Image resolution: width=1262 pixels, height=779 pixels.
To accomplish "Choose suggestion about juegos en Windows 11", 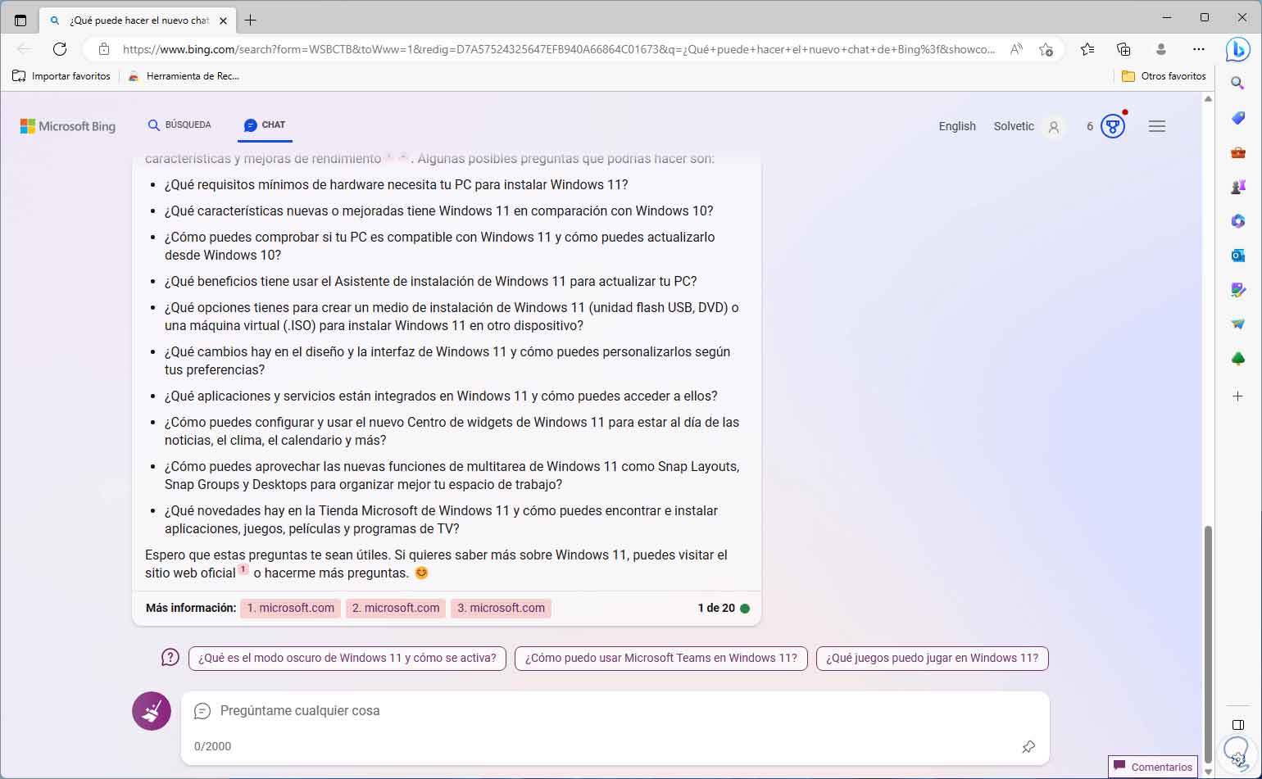I will pos(933,659).
